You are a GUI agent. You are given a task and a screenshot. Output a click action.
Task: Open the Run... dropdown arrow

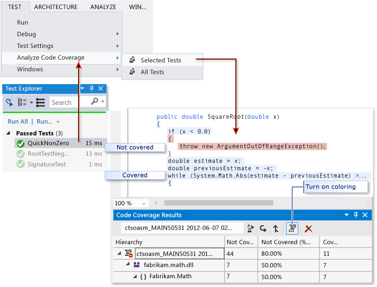tap(58, 121)
